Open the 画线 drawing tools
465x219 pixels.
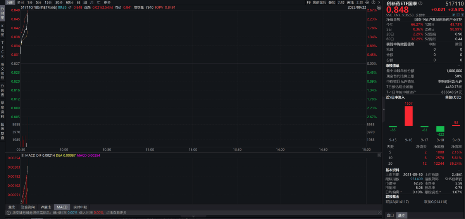[x=350, y=2]
